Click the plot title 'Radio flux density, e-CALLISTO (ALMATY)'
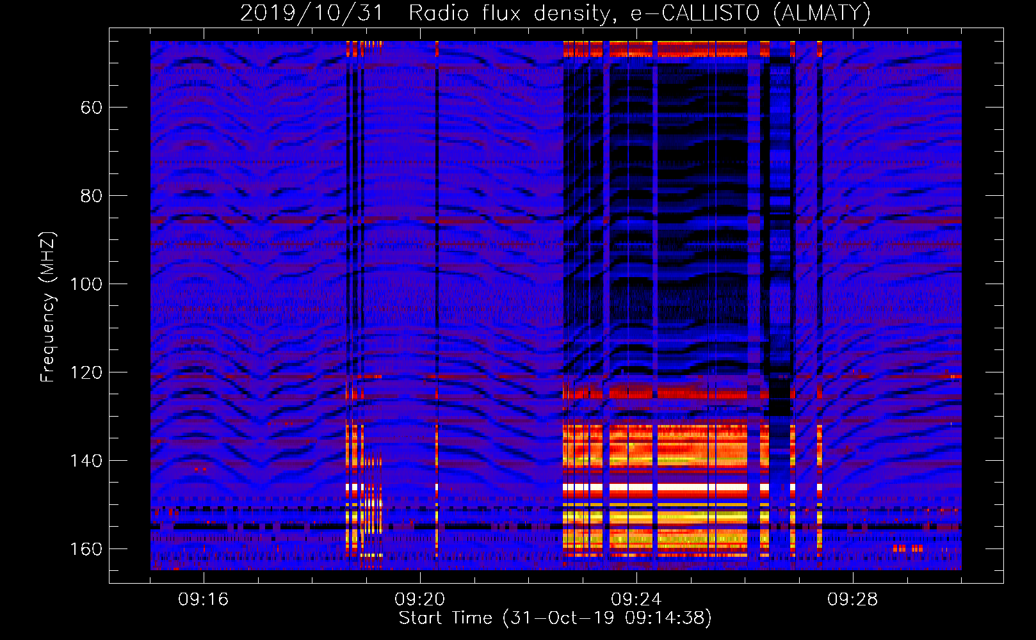This screenshot has height=640, width=1036. 640,13
